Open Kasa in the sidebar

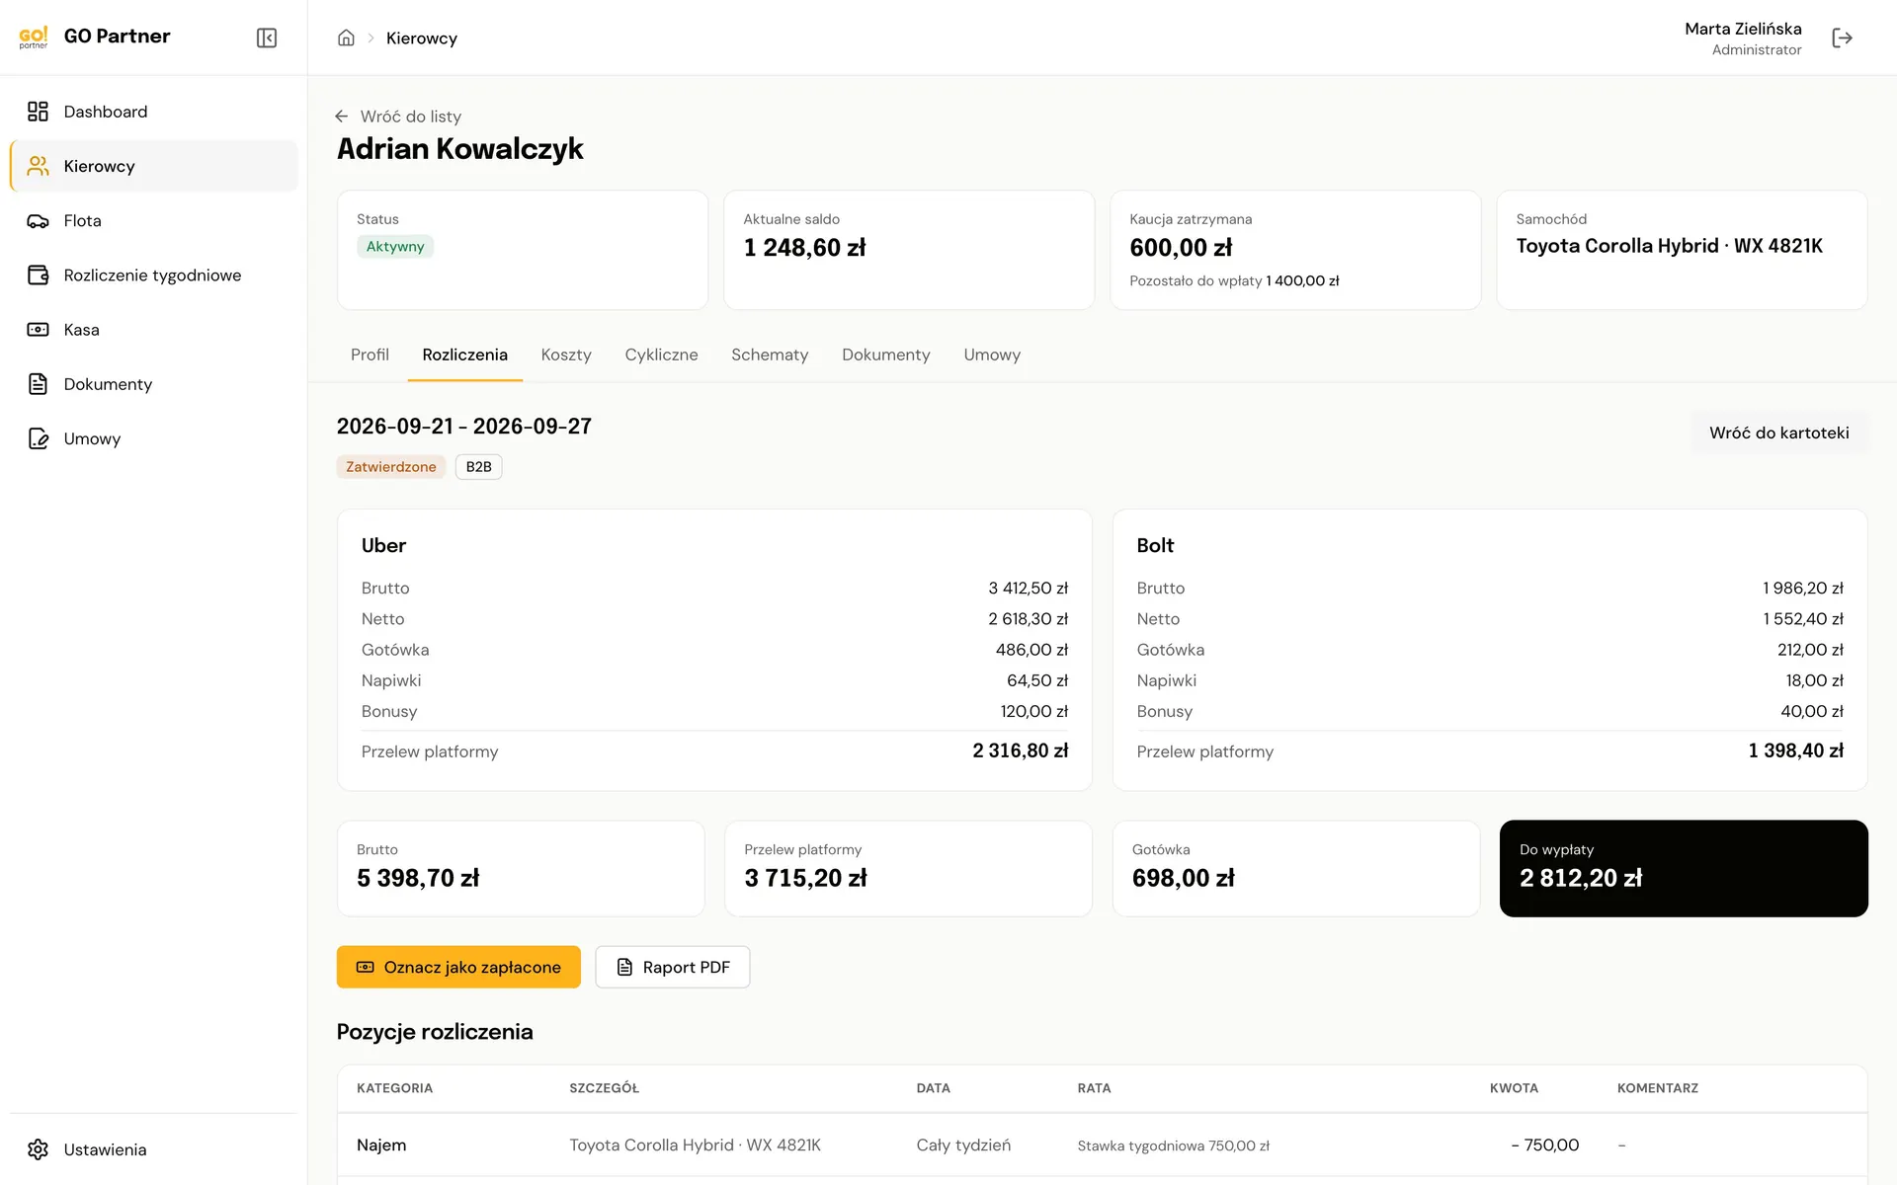[153, 329]
